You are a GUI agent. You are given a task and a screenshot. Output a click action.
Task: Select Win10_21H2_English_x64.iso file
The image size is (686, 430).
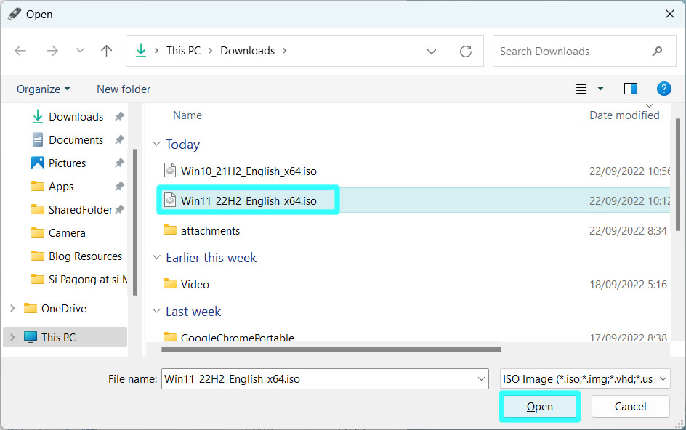click(249, 171)
